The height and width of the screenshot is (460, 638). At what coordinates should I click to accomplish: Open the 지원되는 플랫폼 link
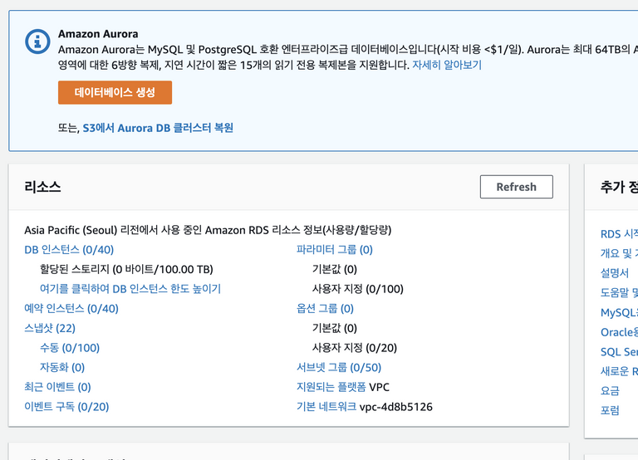pyautogui.click(x=331, y=387)
